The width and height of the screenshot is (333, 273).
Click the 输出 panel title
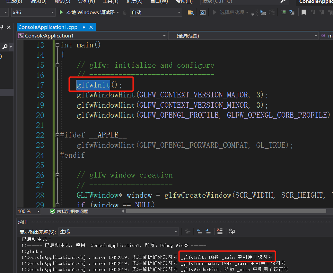(23, 222)
